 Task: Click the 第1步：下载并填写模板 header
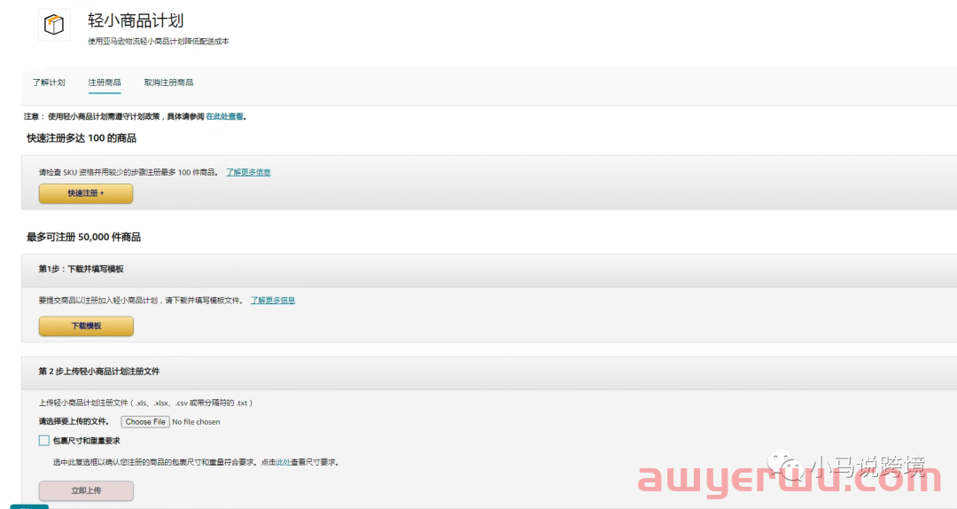(x=82, y=270)
